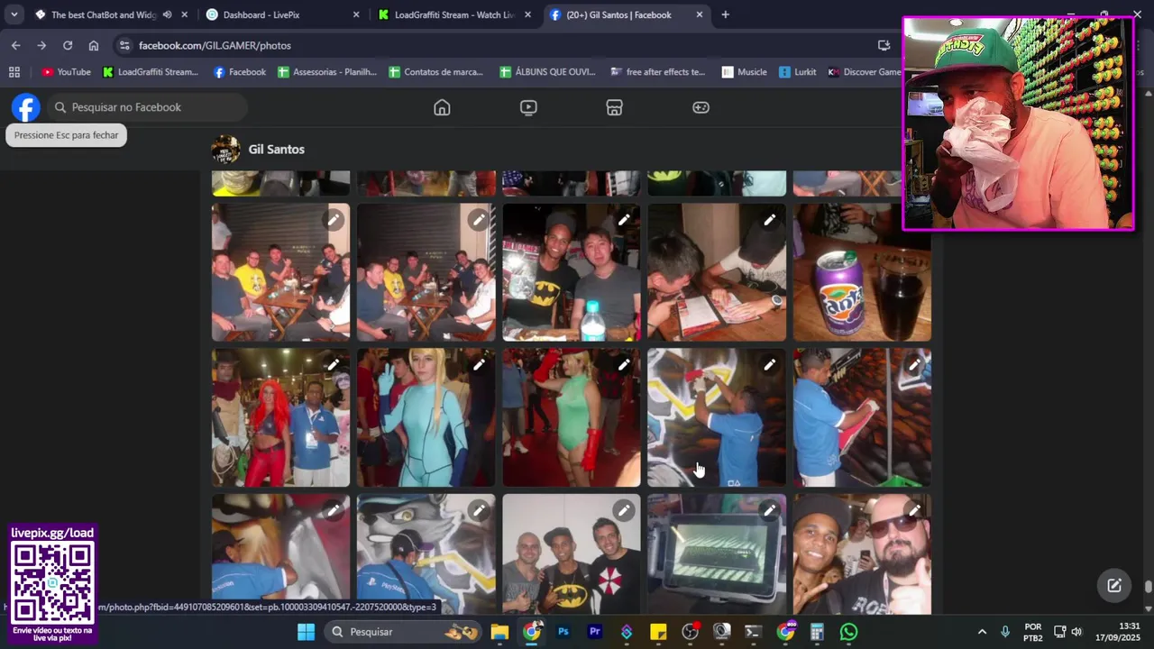The height and width of the screenshot is (649, 1154).
Task: Open the browser home page button
Action: pos(94,45)
